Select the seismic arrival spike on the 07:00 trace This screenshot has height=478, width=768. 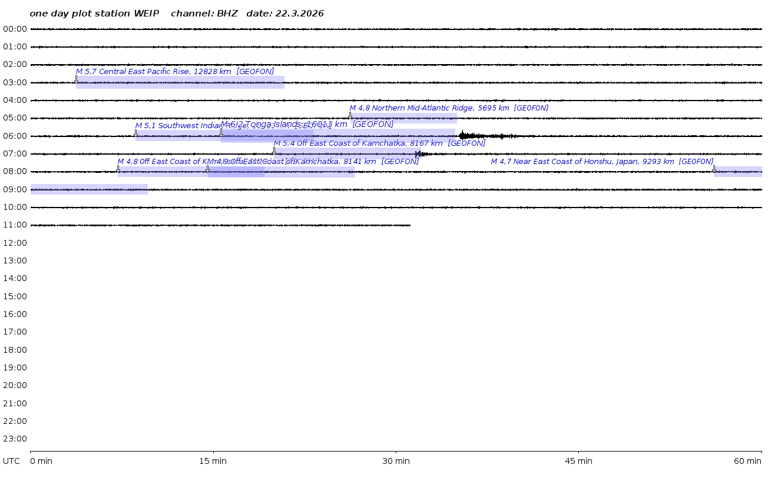click(x=419, y=154)
